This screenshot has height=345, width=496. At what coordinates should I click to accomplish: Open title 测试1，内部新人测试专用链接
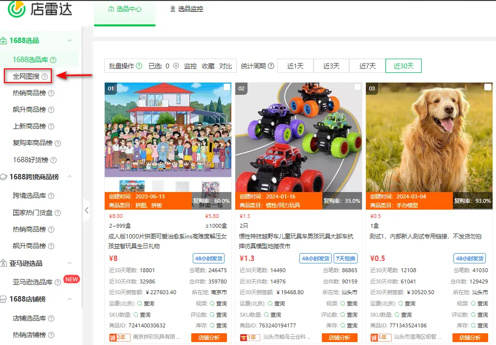tap(426, 237)
